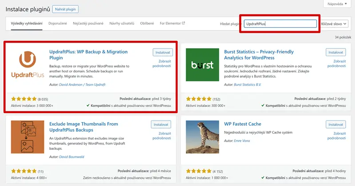The height and width of the screenshot is (186, 355).
Task: Click Poslední aktualizace: před 3 týdny
Action: pyautogui.click(x=146, y=99)
